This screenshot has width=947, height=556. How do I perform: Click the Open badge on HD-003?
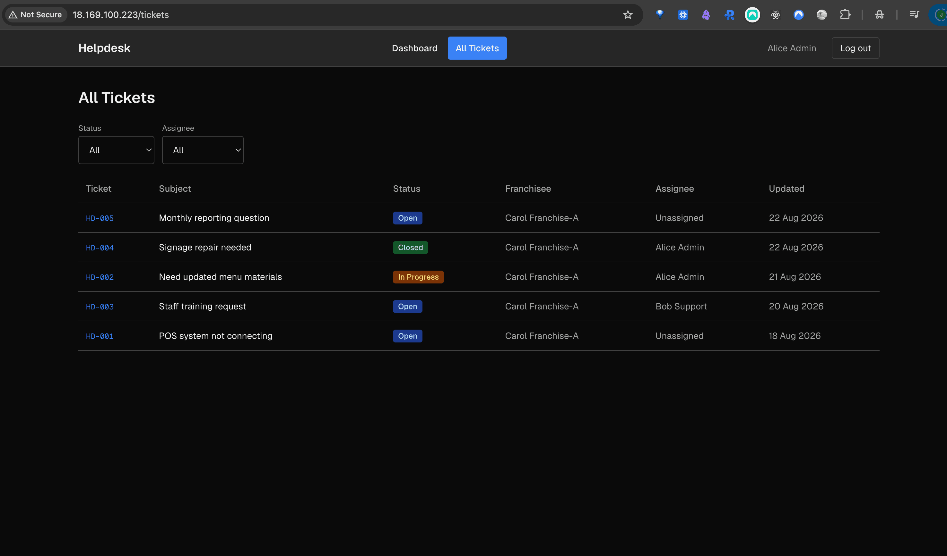click(x=407, y=306)
